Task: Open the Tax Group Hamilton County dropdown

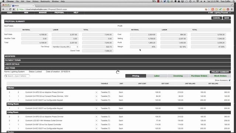Action: tap(65, 47)
